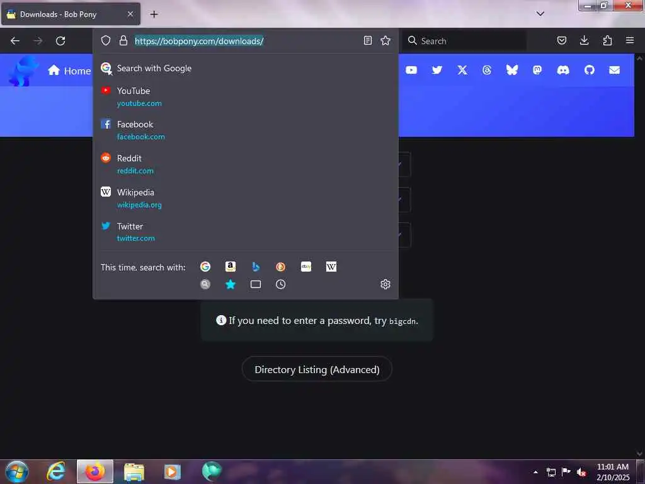This screenshot has width=645, height=484.
Task: Open the Mastodon icon in header
Action: coord(537,70)
